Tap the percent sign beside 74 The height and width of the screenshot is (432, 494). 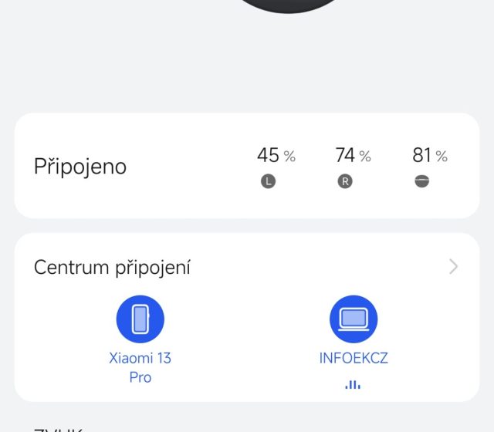[x=365, y=157]
